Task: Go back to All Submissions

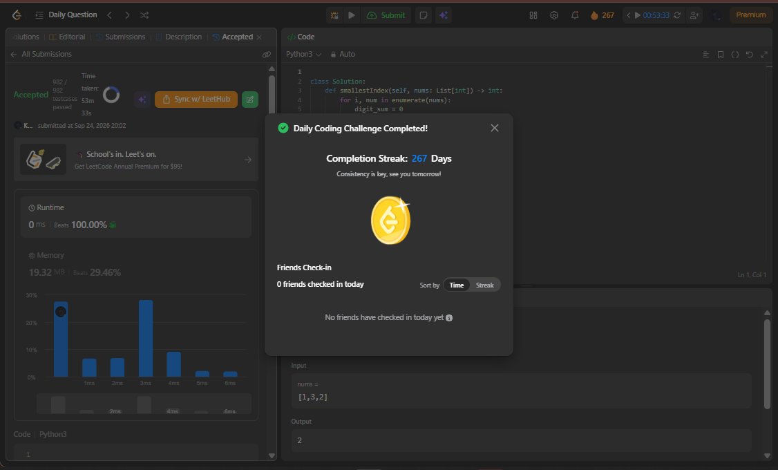Action: 41,54
